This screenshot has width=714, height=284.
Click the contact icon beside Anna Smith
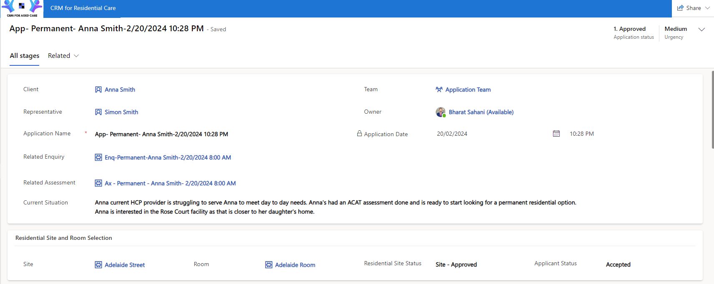(98, 90)
